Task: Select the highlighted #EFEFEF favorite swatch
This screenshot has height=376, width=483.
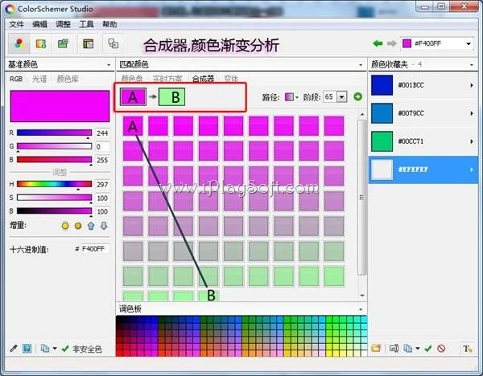Action: 382,170
